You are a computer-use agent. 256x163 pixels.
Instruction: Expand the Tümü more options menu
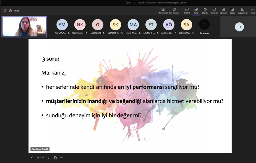tap(253, 10)
